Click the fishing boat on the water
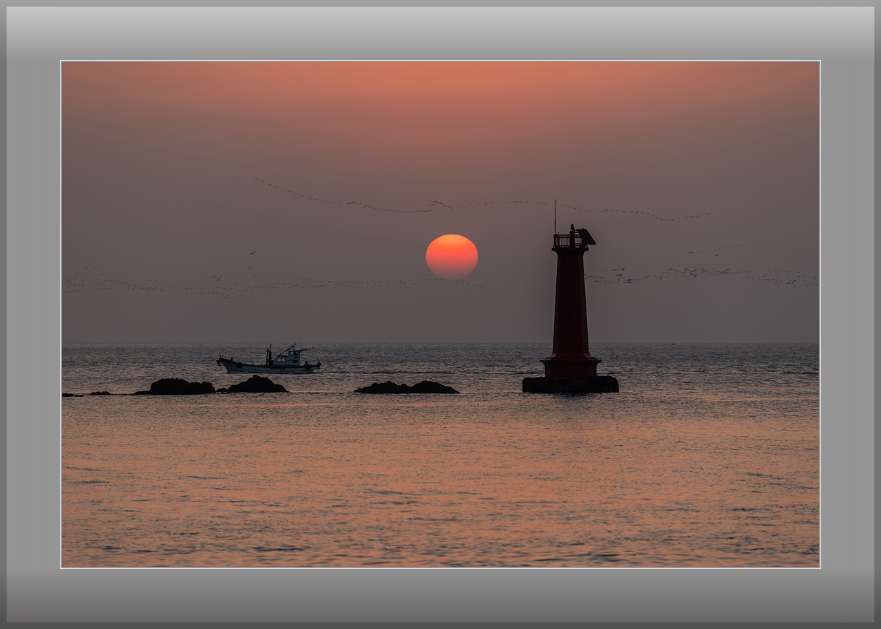Image resolution: width=881 pixels, height=629 pixels. (x=269, y=360)
